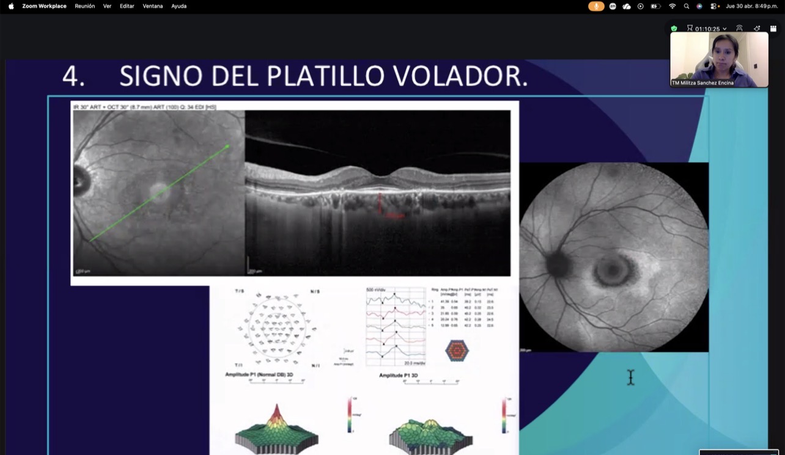
Task: Open the Zoom Workplace application menu
Action: (x=45, y=6)
